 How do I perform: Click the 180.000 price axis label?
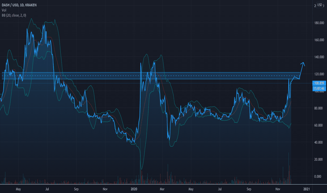coord(319,23)
